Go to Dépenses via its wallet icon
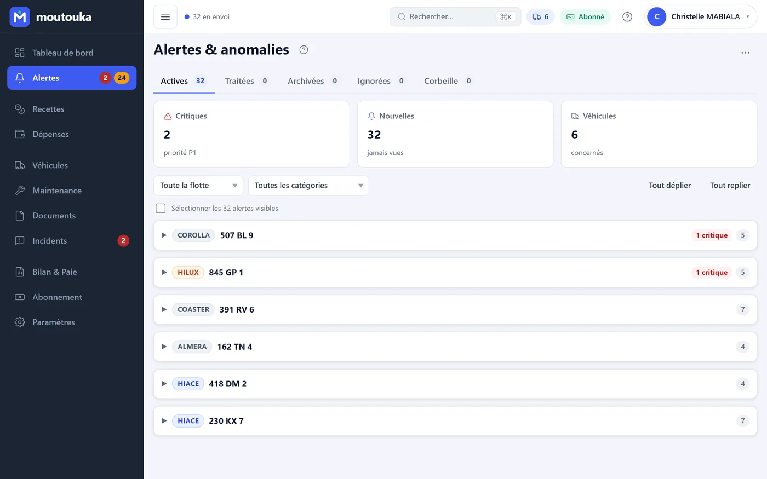The image size is (767, 479). pos(20,134)
